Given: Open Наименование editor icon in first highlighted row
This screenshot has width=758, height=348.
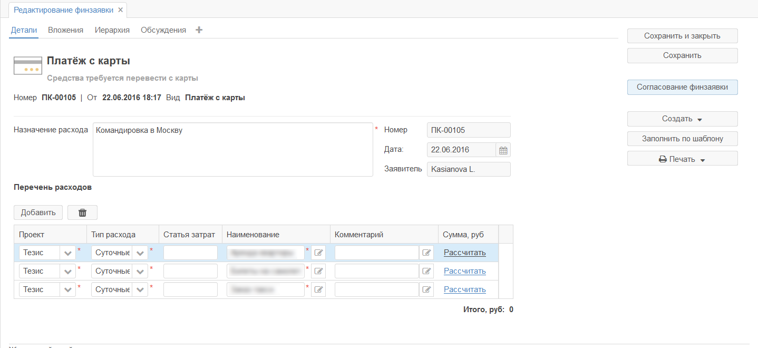Looking at the screenshot, I should tap(318, 253).
